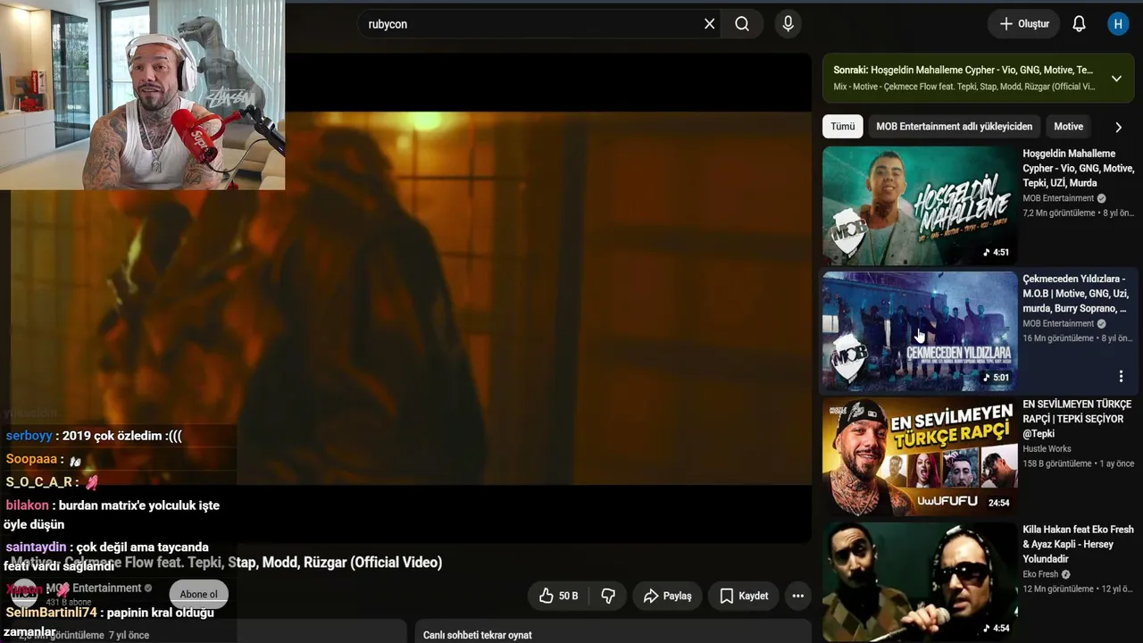This screenshot has width=1143, height=643.
Task: Select the MOB Entertainment adlı yükleyiciden chip
Action: pos(954,127)
